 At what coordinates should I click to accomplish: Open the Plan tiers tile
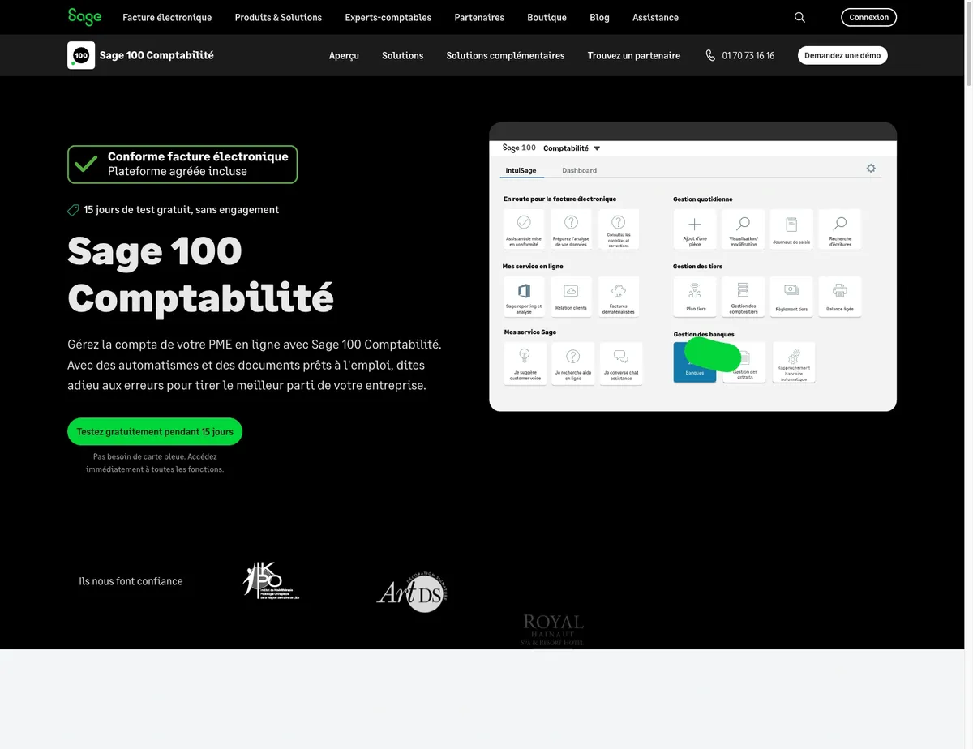(x=695, y=297)
